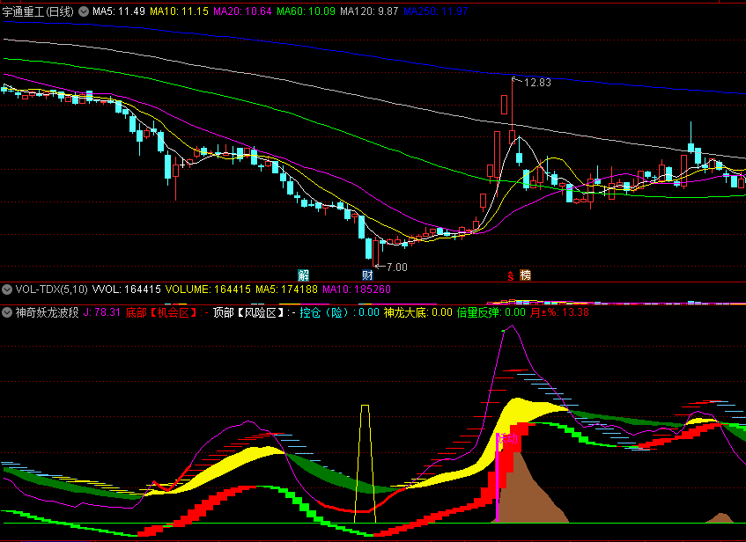
Task: Open the 榜 ranking marker under the chart
Action: (525, 275)
